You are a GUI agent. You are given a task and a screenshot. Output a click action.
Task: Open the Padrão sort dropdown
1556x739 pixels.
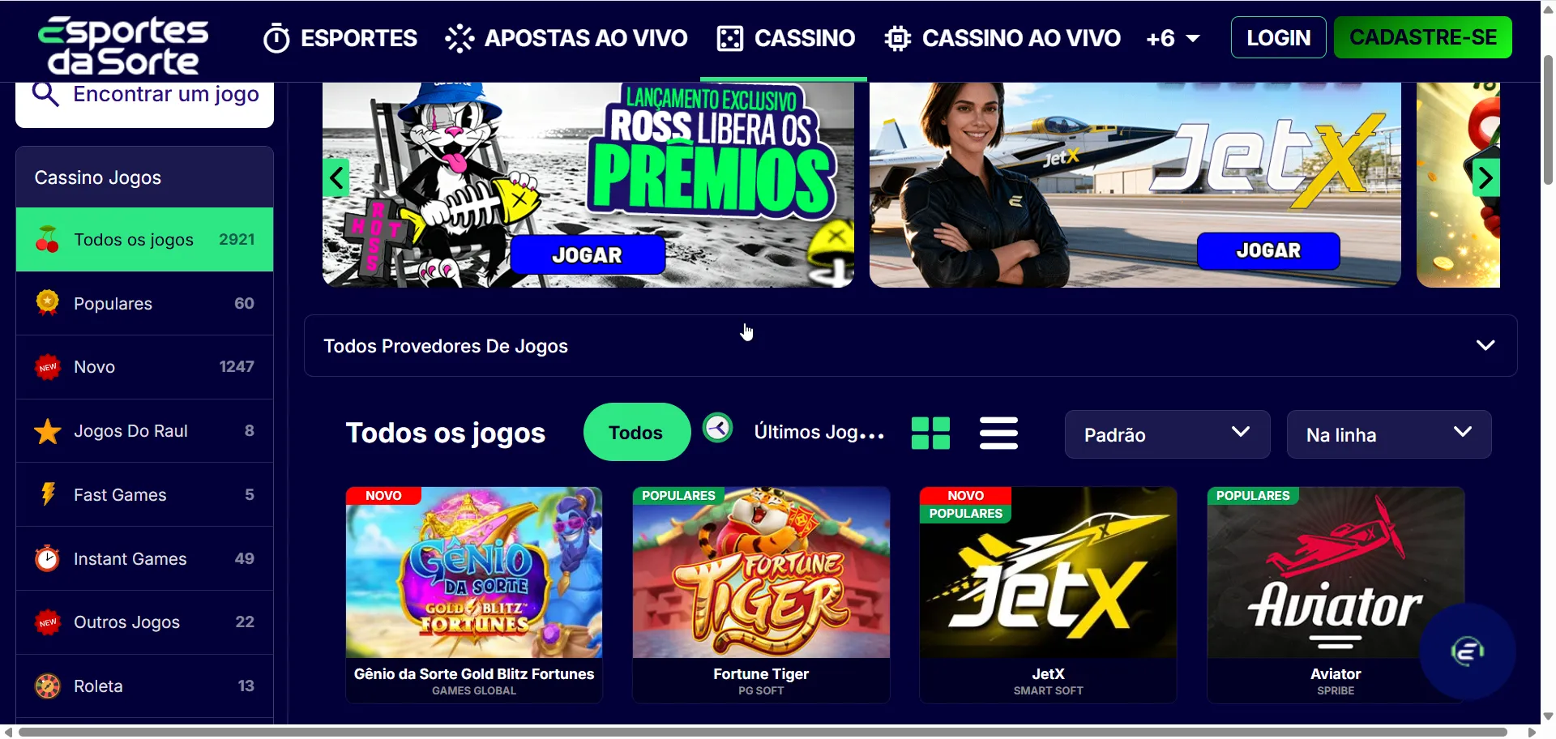coord(1167,434)
